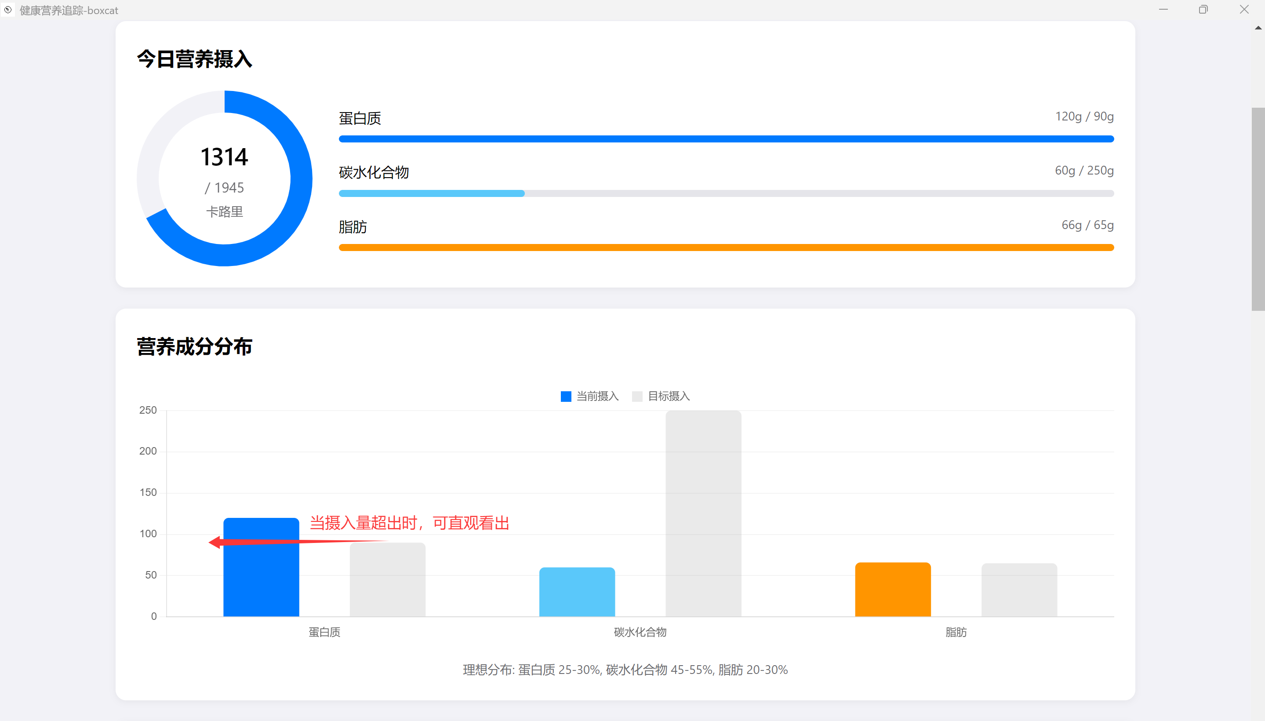Click the vertical scrollbar thumb
1265x721 pixels.
point(1258,209)
